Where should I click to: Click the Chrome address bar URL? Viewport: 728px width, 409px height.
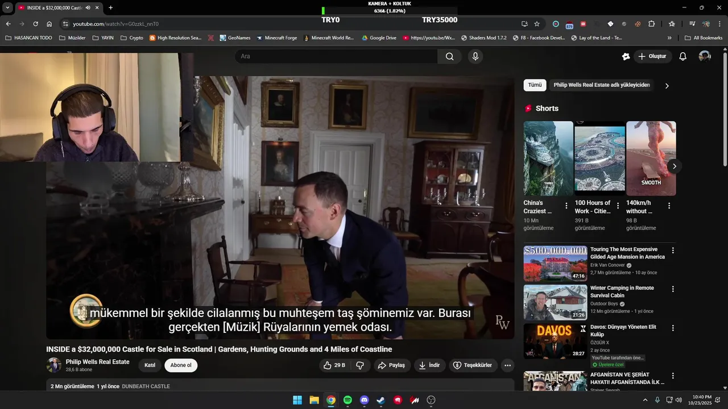click(115, 24)
